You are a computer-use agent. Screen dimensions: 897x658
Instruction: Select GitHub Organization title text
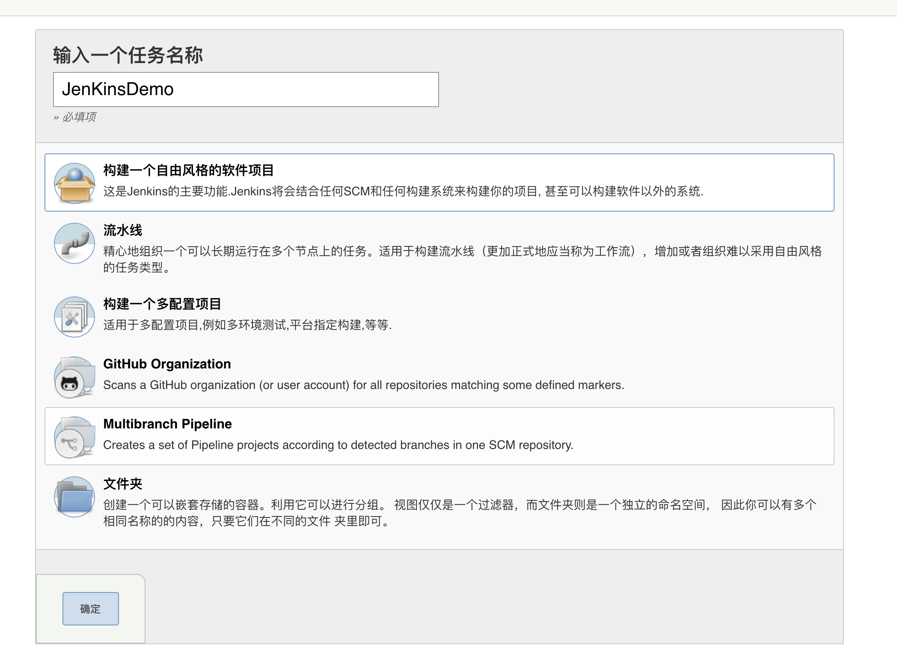click(x=167, y=364)
